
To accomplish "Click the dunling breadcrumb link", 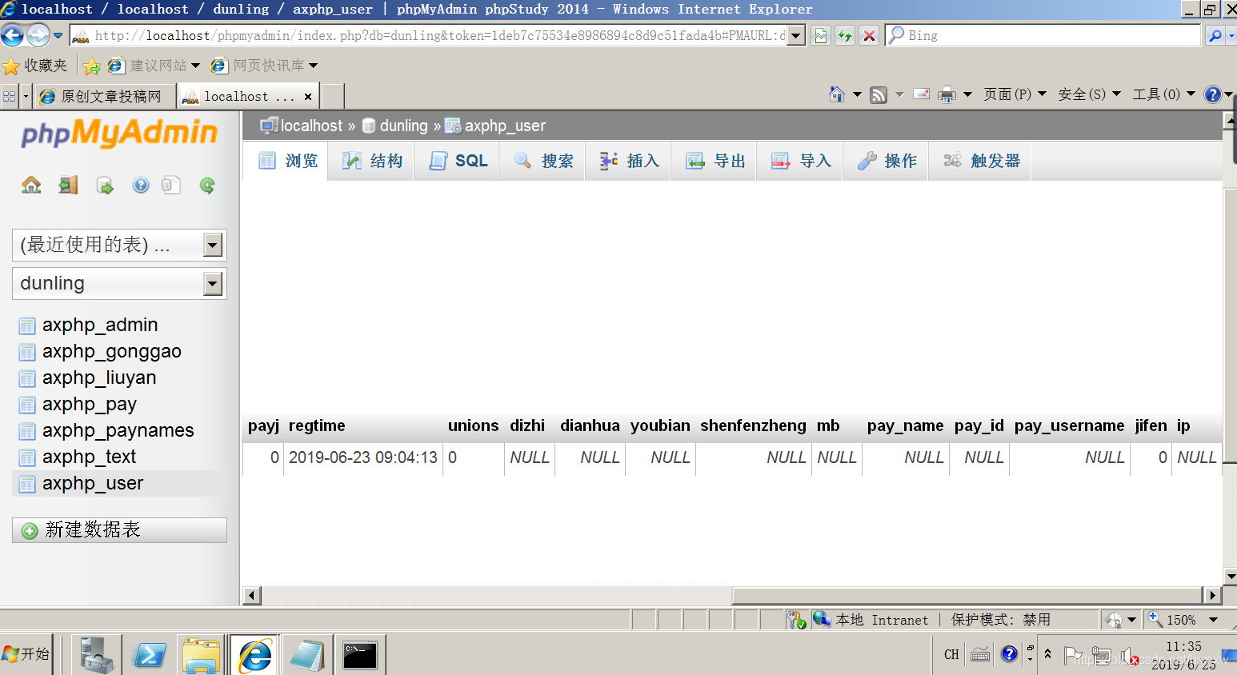I will pos(403,126).
